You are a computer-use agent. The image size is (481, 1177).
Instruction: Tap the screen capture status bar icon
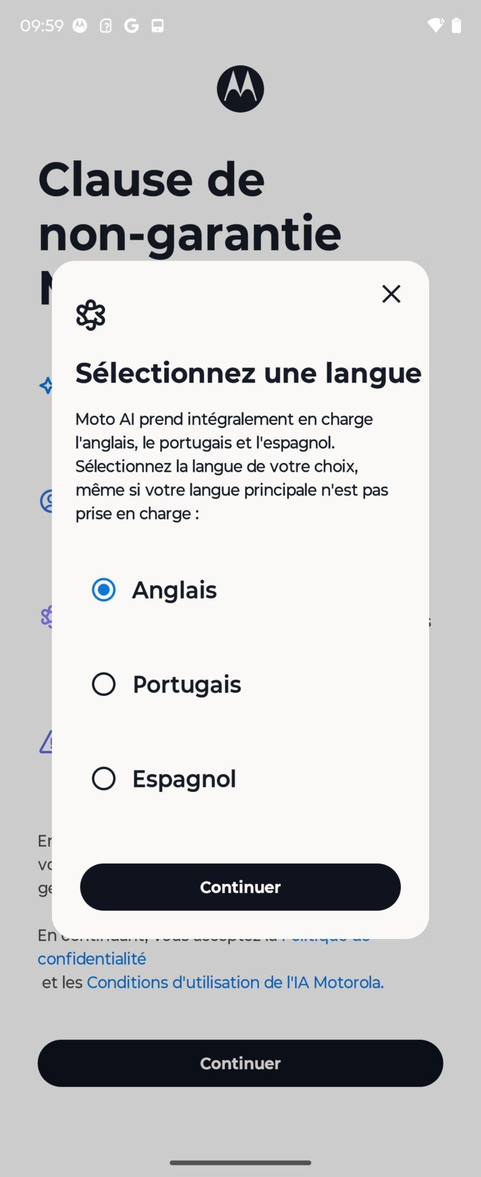click(x=157, y=26)
